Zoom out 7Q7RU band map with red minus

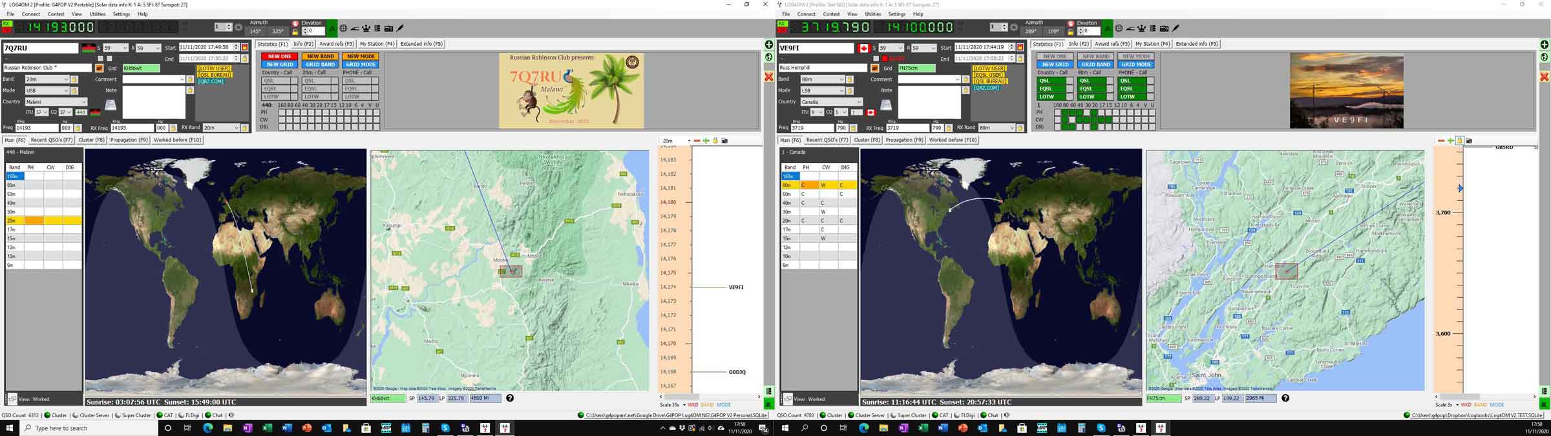(697, 141)
